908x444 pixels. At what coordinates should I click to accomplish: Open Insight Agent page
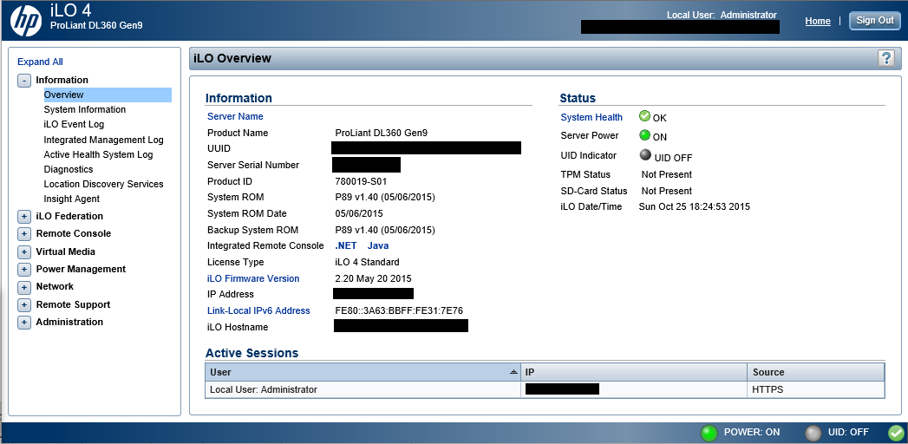coord(72,199)
